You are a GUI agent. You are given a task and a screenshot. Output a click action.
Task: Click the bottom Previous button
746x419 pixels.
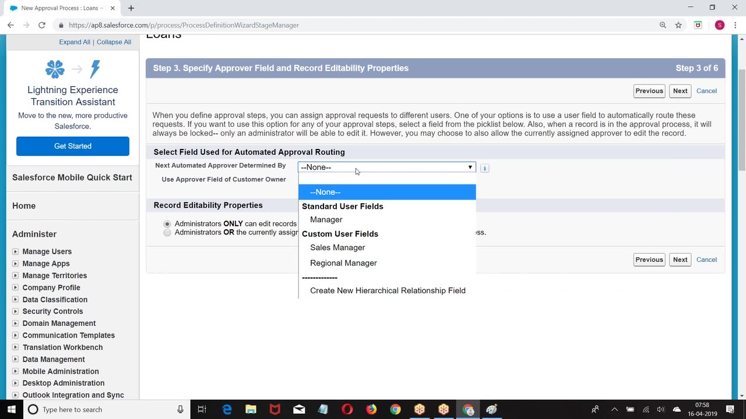tap(649, 260)
